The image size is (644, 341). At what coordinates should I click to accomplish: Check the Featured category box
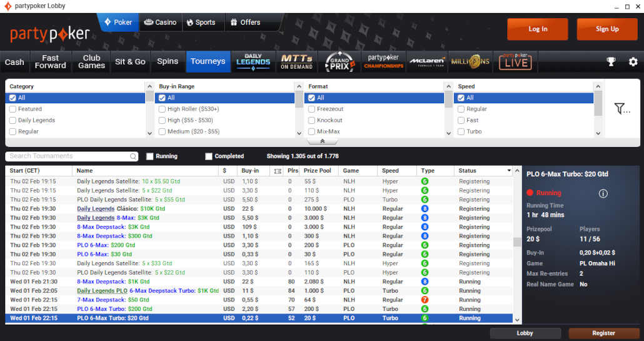[x=13, y=109]
